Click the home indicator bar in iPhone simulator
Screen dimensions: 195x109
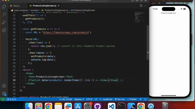[168, 95]
